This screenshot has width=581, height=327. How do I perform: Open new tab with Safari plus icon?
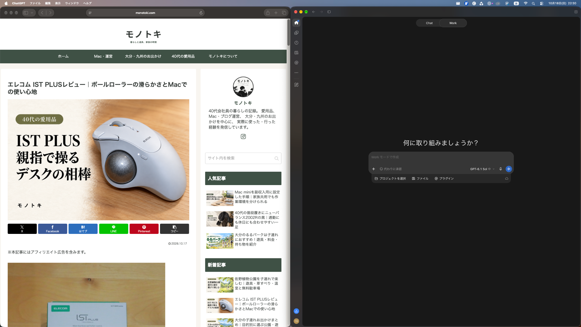276,13
